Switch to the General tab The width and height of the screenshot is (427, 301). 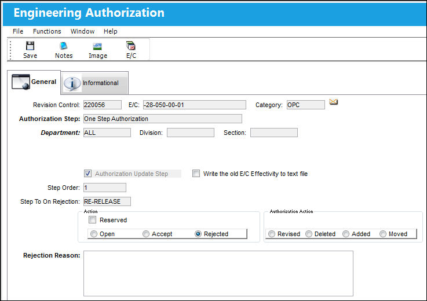click(34, 82)
